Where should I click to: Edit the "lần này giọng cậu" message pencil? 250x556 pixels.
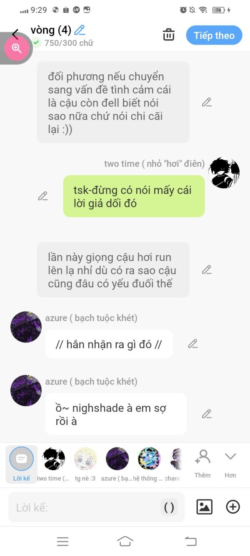pos(207,269)
